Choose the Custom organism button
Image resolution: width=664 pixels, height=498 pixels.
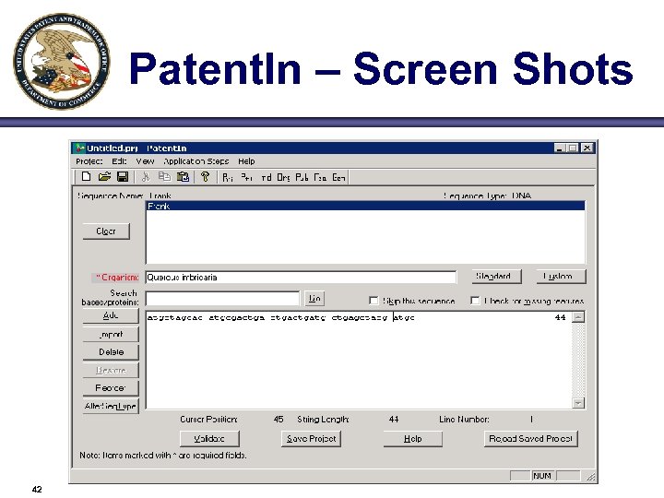pos(561,277)
